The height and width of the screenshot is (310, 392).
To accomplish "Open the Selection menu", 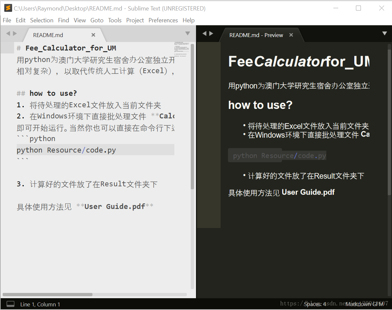I will 42,20.
